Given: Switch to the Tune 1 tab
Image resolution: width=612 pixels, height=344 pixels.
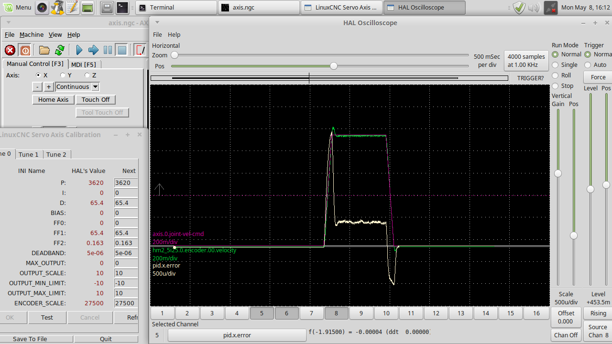Looking at the screenshot, I should (29, 154).
